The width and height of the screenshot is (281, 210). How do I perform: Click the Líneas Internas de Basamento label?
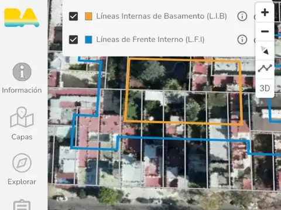(x=162, y=16)
